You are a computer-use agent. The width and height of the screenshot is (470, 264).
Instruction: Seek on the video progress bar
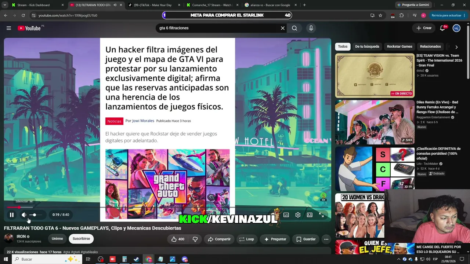coord(167,208)
